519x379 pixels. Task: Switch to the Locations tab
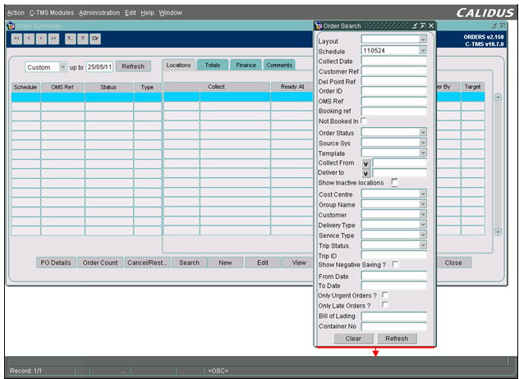click(178, 65)
